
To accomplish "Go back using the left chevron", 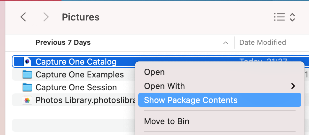I will click(23, 17).
